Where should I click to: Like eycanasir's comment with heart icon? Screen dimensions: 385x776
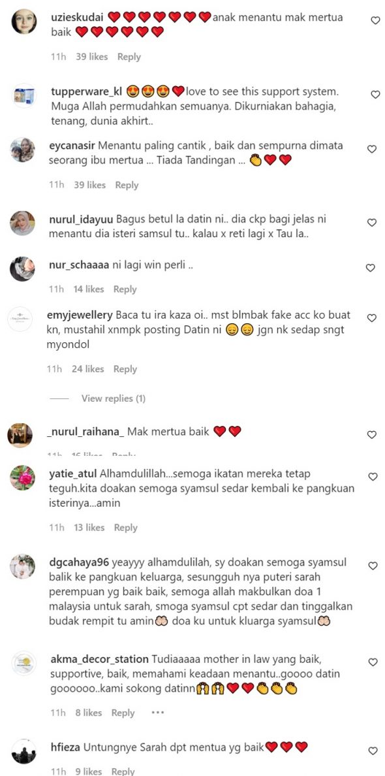(x=372, y=149)
